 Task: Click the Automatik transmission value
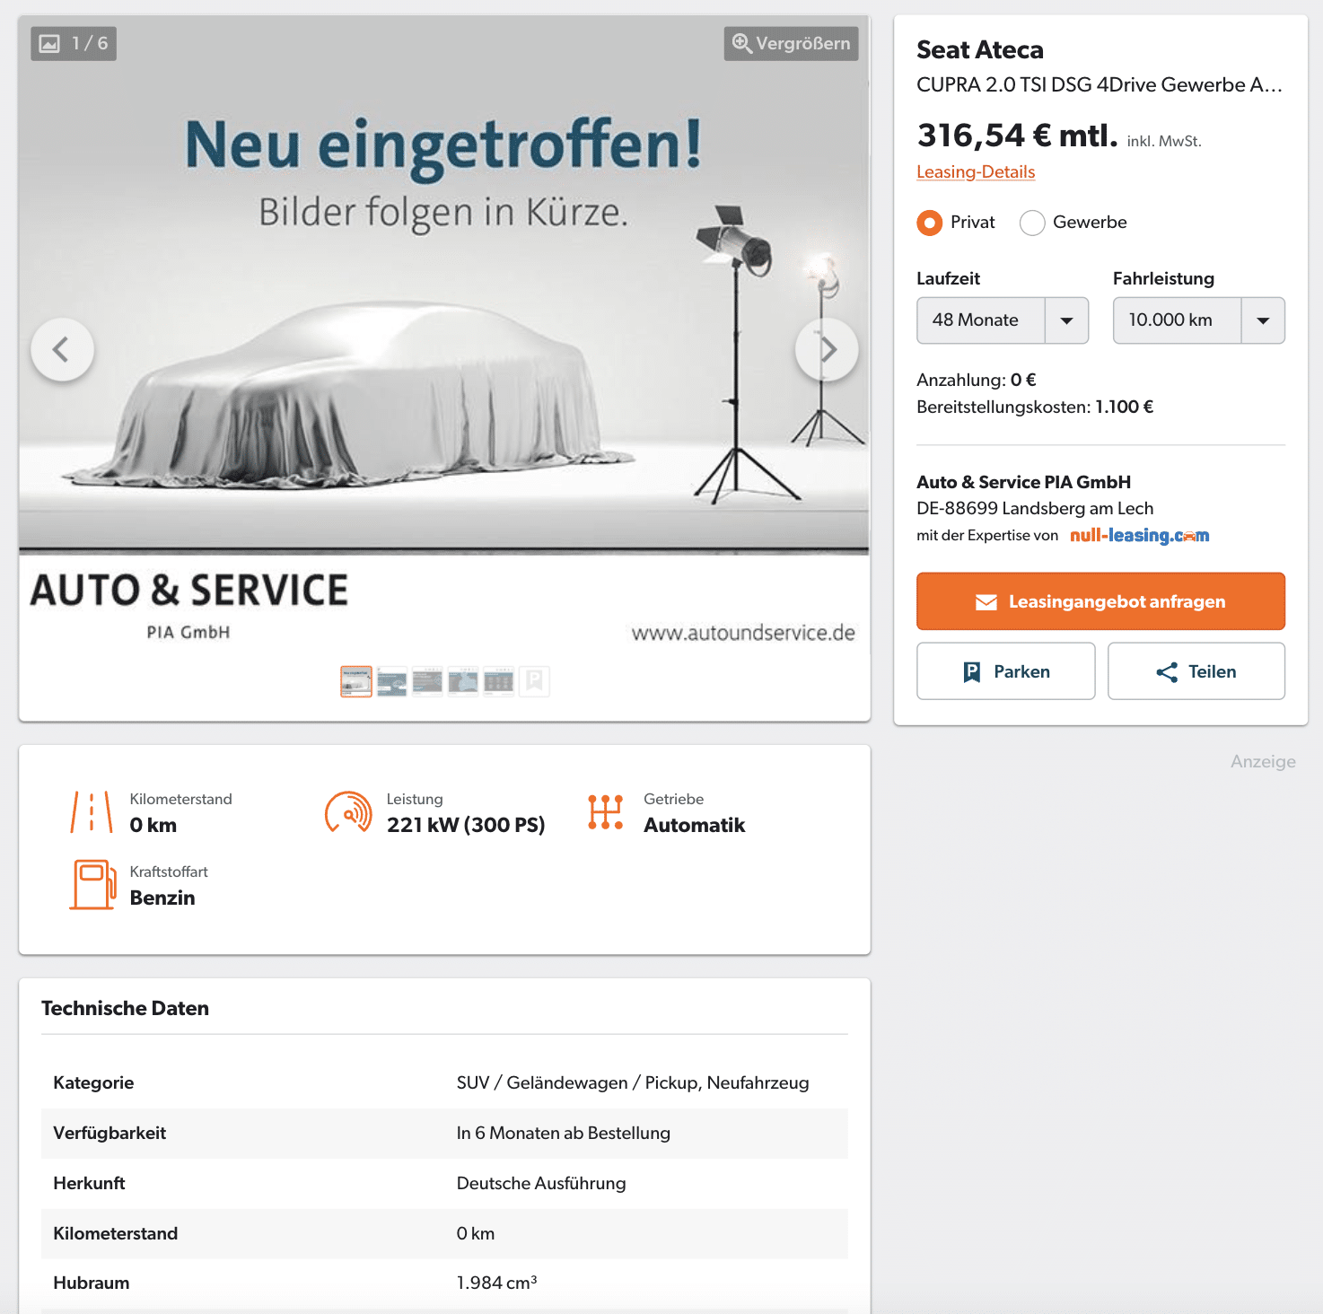[695, 826]
